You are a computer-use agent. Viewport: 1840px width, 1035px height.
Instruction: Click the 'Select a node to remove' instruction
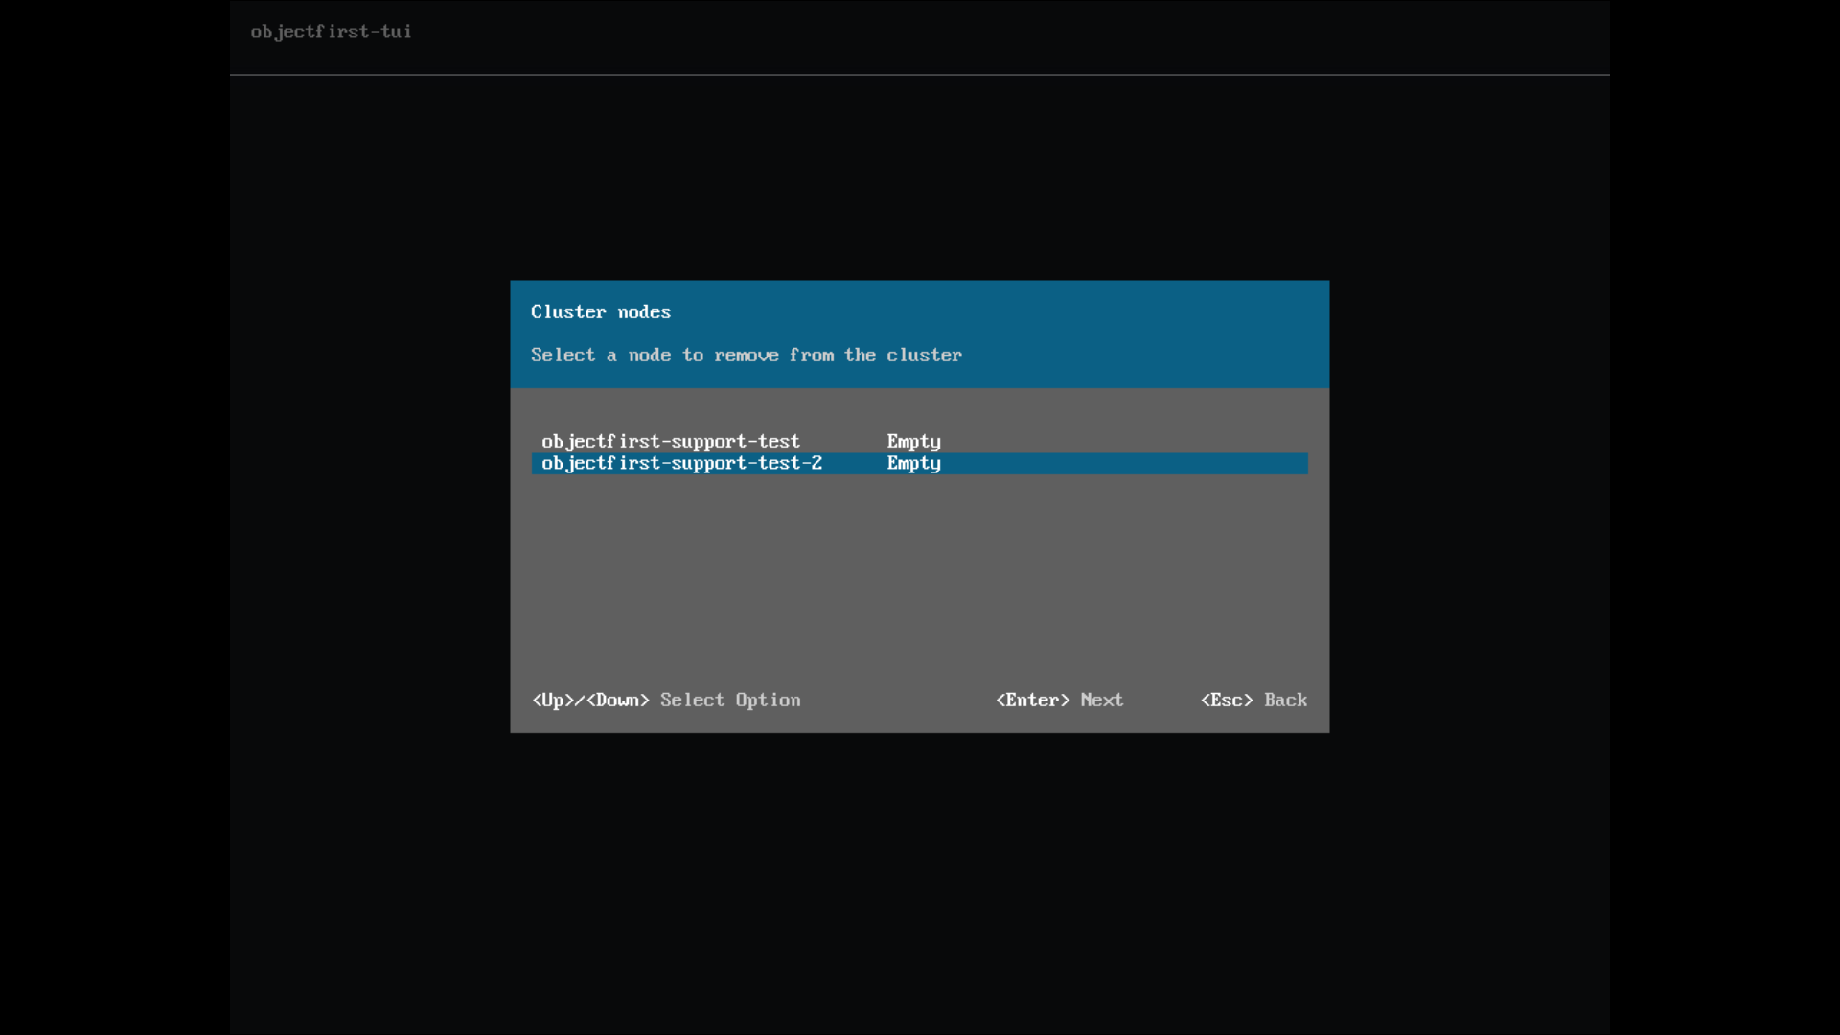(747, 356)
